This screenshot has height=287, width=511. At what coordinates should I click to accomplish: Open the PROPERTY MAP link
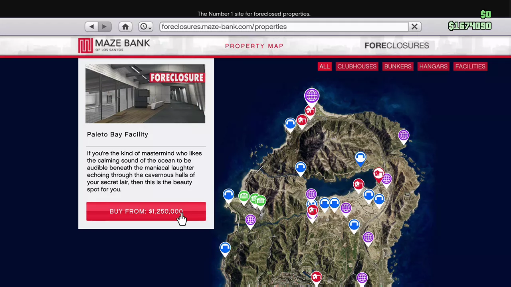point(254,46)
